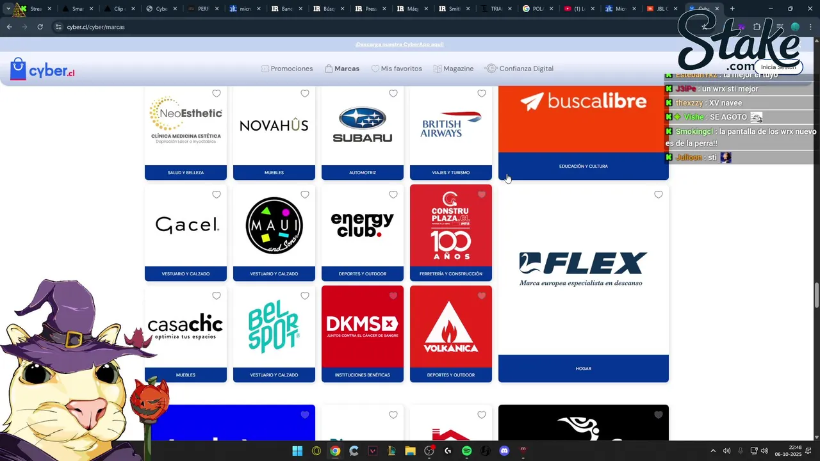This screenshot has width=820, height=461.
Task: Mark Subaru as favorite with its heart icon
Action: tap(393, 93)
